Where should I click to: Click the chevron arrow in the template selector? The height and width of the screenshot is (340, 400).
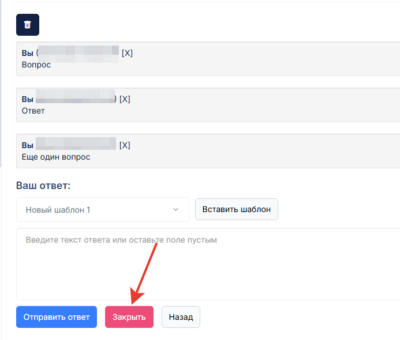175,210
